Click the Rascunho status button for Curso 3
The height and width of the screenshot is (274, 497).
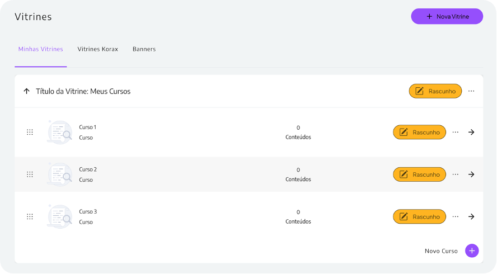click(419, 216)
